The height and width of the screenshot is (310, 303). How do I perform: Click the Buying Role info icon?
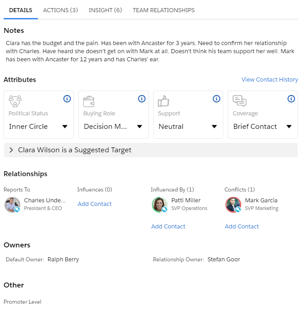(142, 99)
